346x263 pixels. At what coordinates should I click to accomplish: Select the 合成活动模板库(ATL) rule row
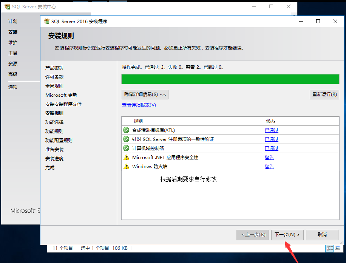point(230,130)
